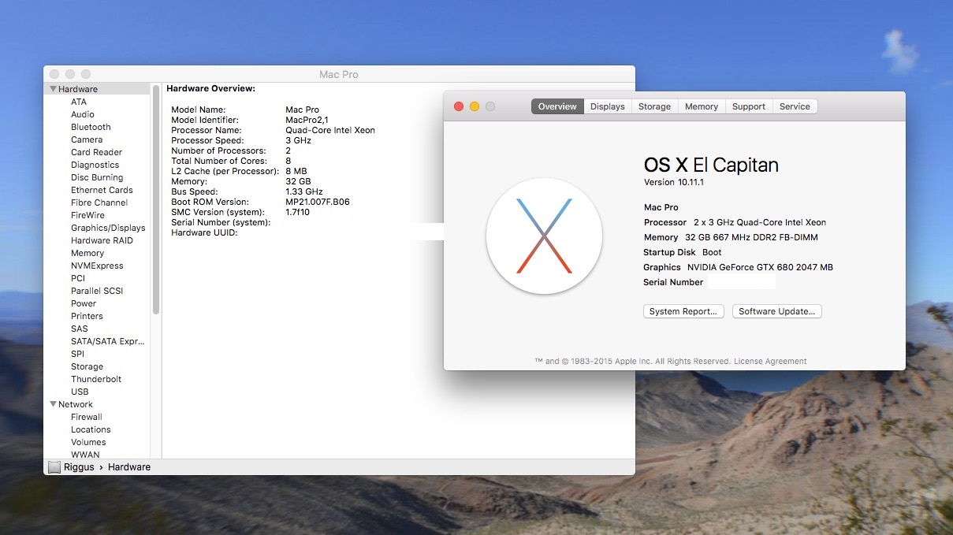Viewport: 953px width, 535px height.
Task: Open PCI hardware info
Action: [78, 278]
